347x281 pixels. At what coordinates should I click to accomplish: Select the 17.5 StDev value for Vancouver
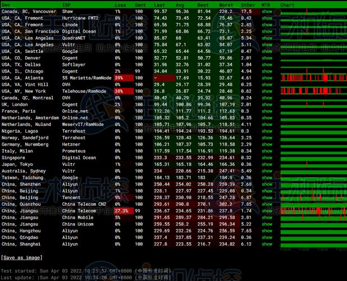(x=246, y=11)
